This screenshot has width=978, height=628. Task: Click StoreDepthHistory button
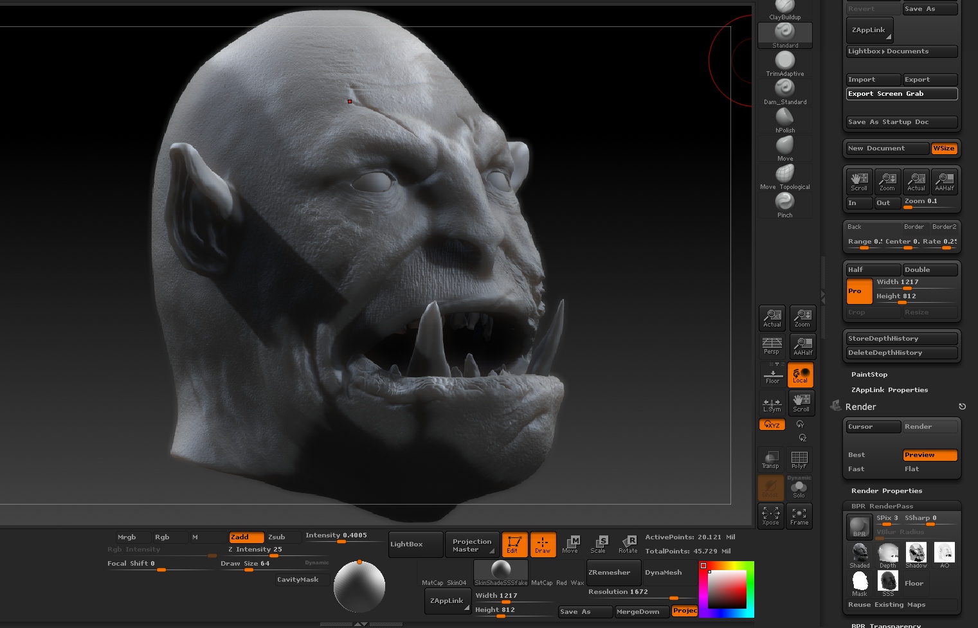[x=902, y=339]
